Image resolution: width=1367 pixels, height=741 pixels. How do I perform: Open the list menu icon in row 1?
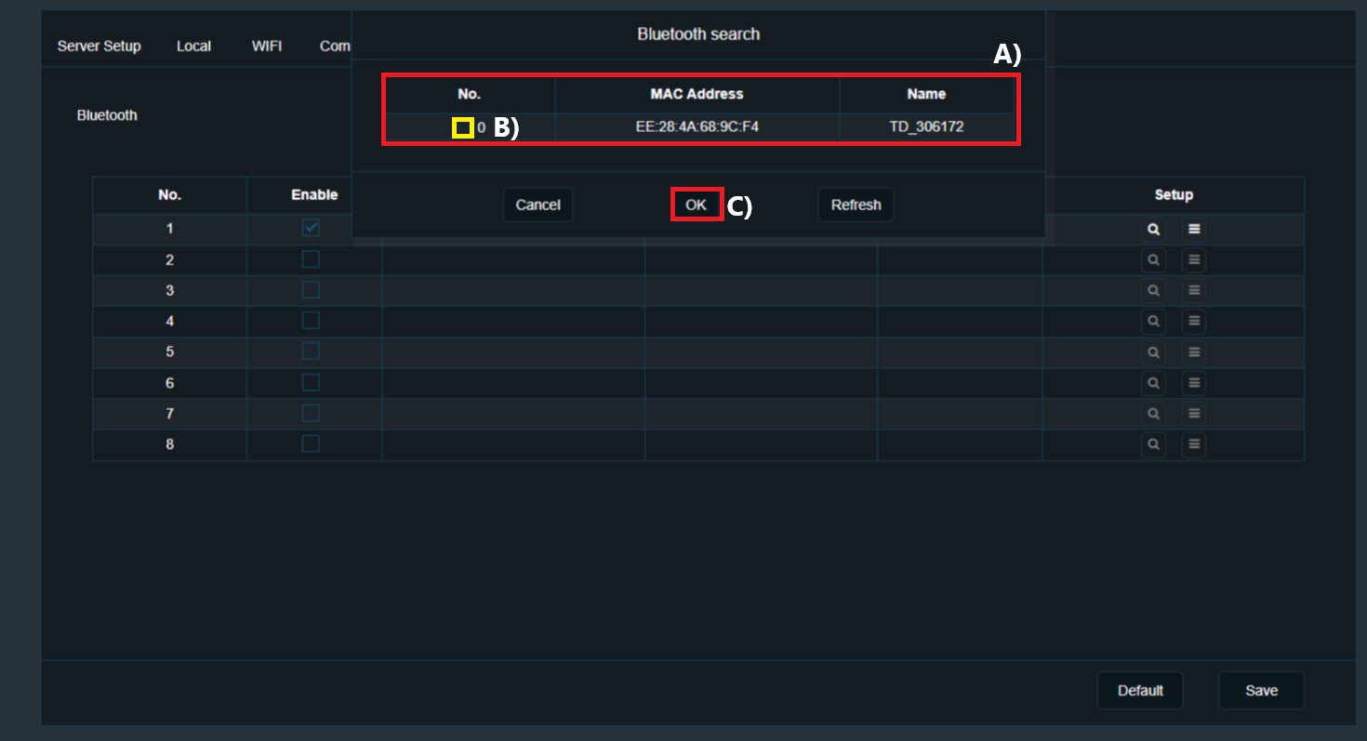1194,229
